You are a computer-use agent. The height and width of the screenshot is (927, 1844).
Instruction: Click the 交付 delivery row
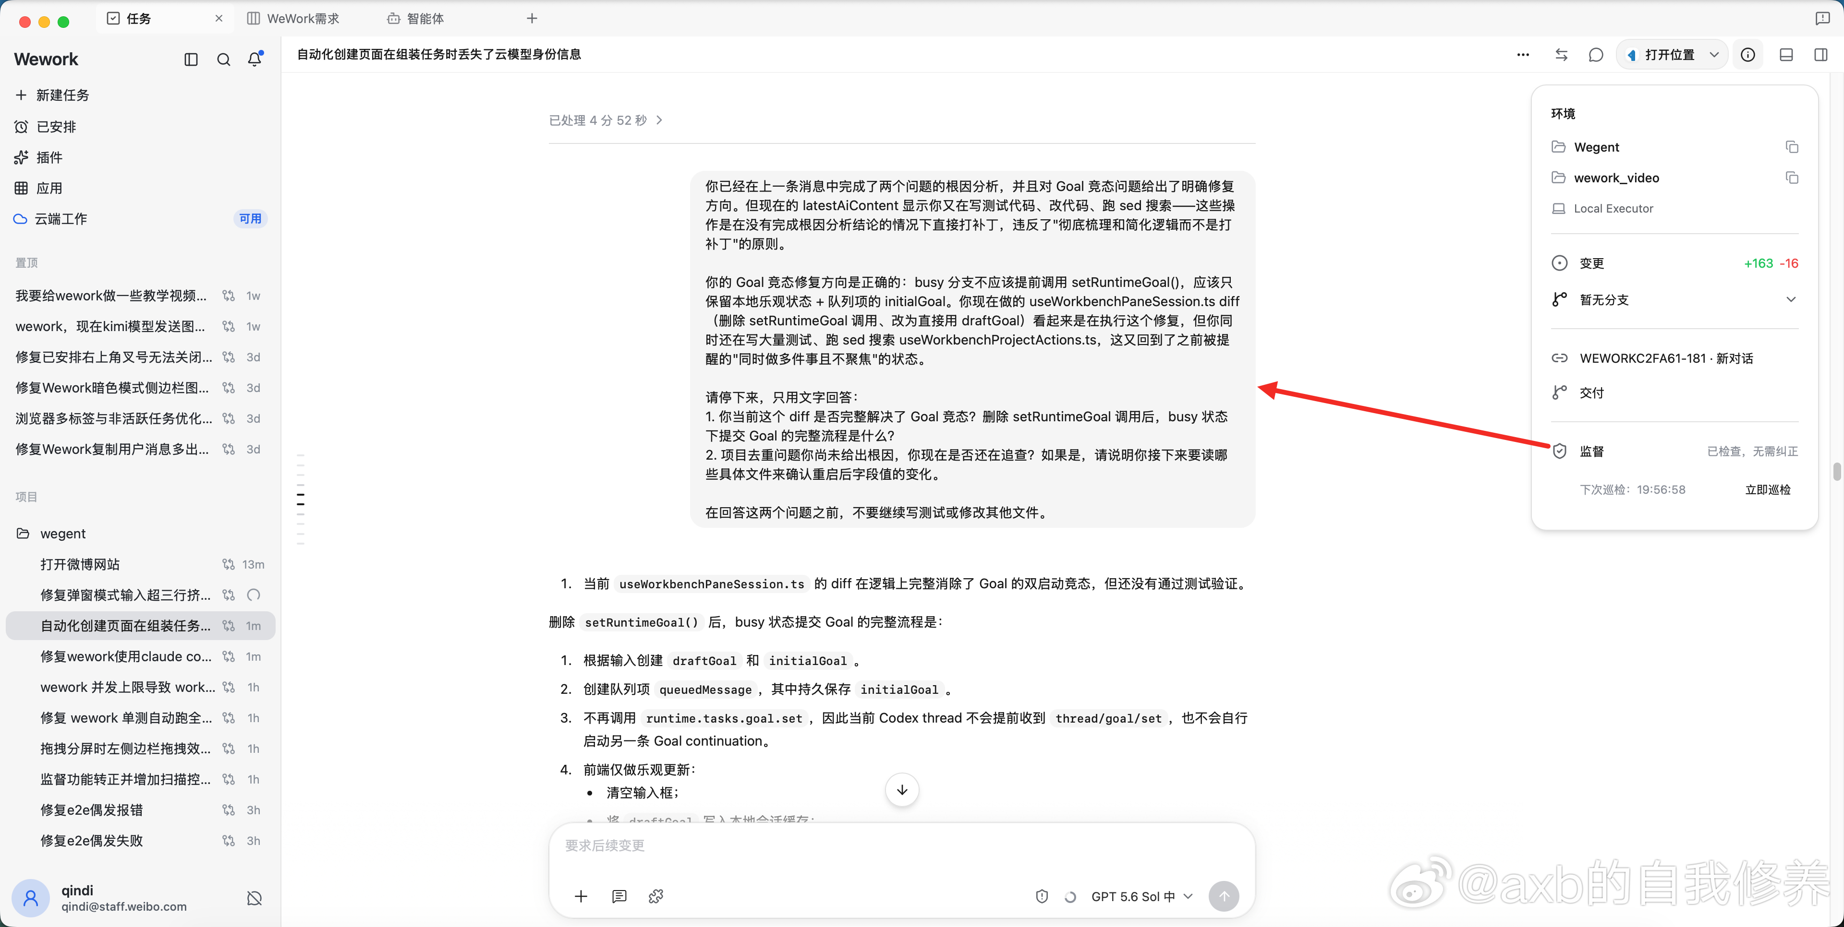pos(1674,392)
